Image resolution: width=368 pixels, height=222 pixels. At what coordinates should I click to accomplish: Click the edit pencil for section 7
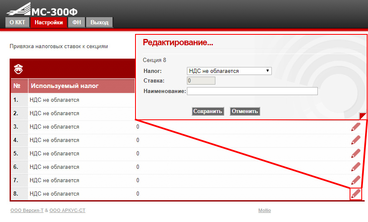(356, 180)
